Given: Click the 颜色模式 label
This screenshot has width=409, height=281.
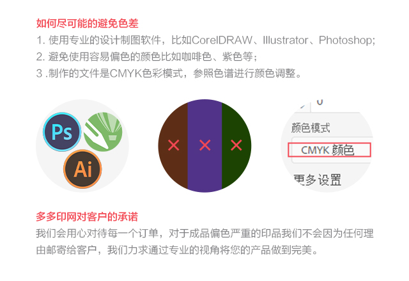Looking at the screenshot, I should tap(311, 128).
